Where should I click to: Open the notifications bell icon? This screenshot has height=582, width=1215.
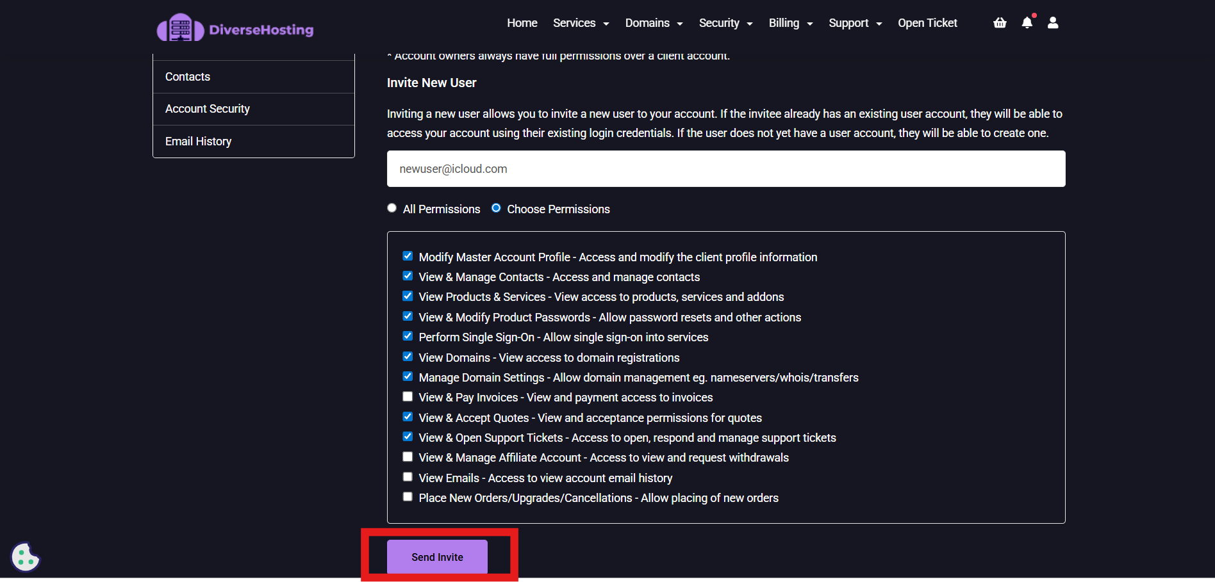pos(1027,23)
